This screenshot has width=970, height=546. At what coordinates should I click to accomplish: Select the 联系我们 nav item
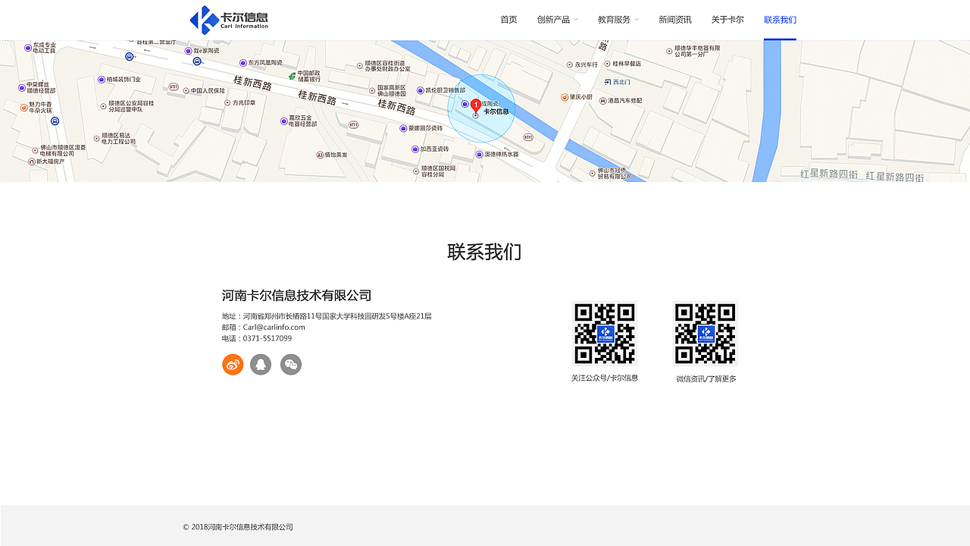click(780, 20)
